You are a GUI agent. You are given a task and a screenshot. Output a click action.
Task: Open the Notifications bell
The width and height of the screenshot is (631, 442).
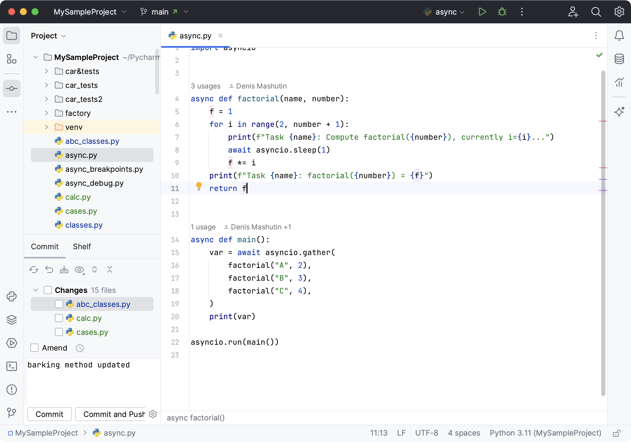pos(619,36)
